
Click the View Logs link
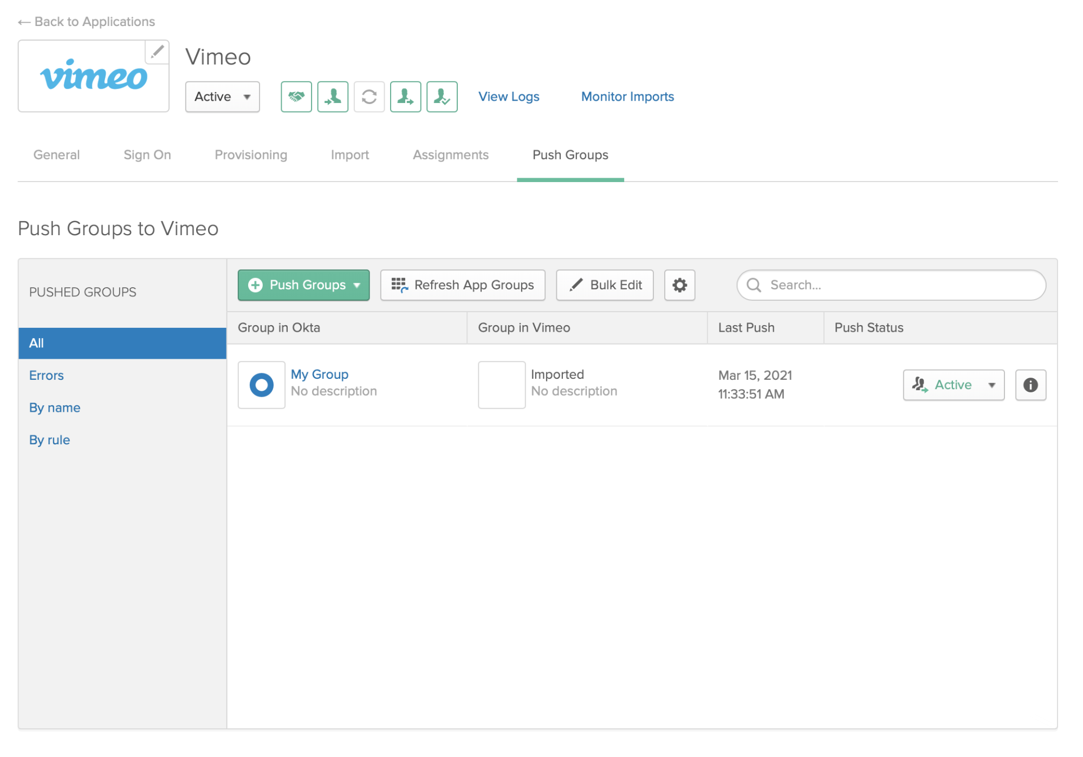tap(509, 96)
